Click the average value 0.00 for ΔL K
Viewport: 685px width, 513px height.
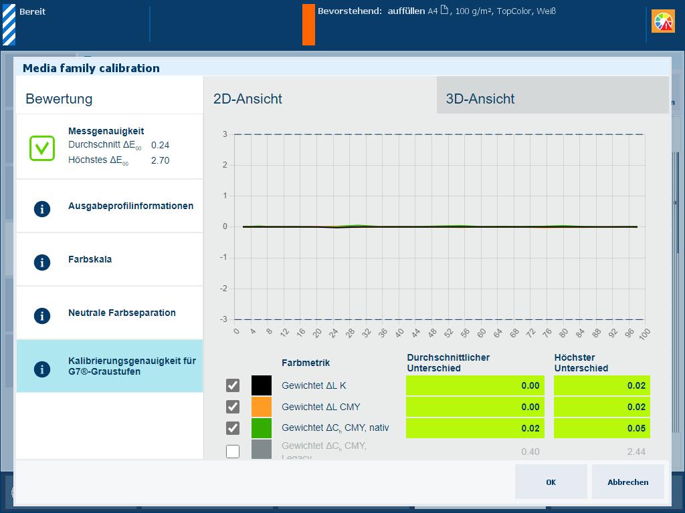click(476, 385)
